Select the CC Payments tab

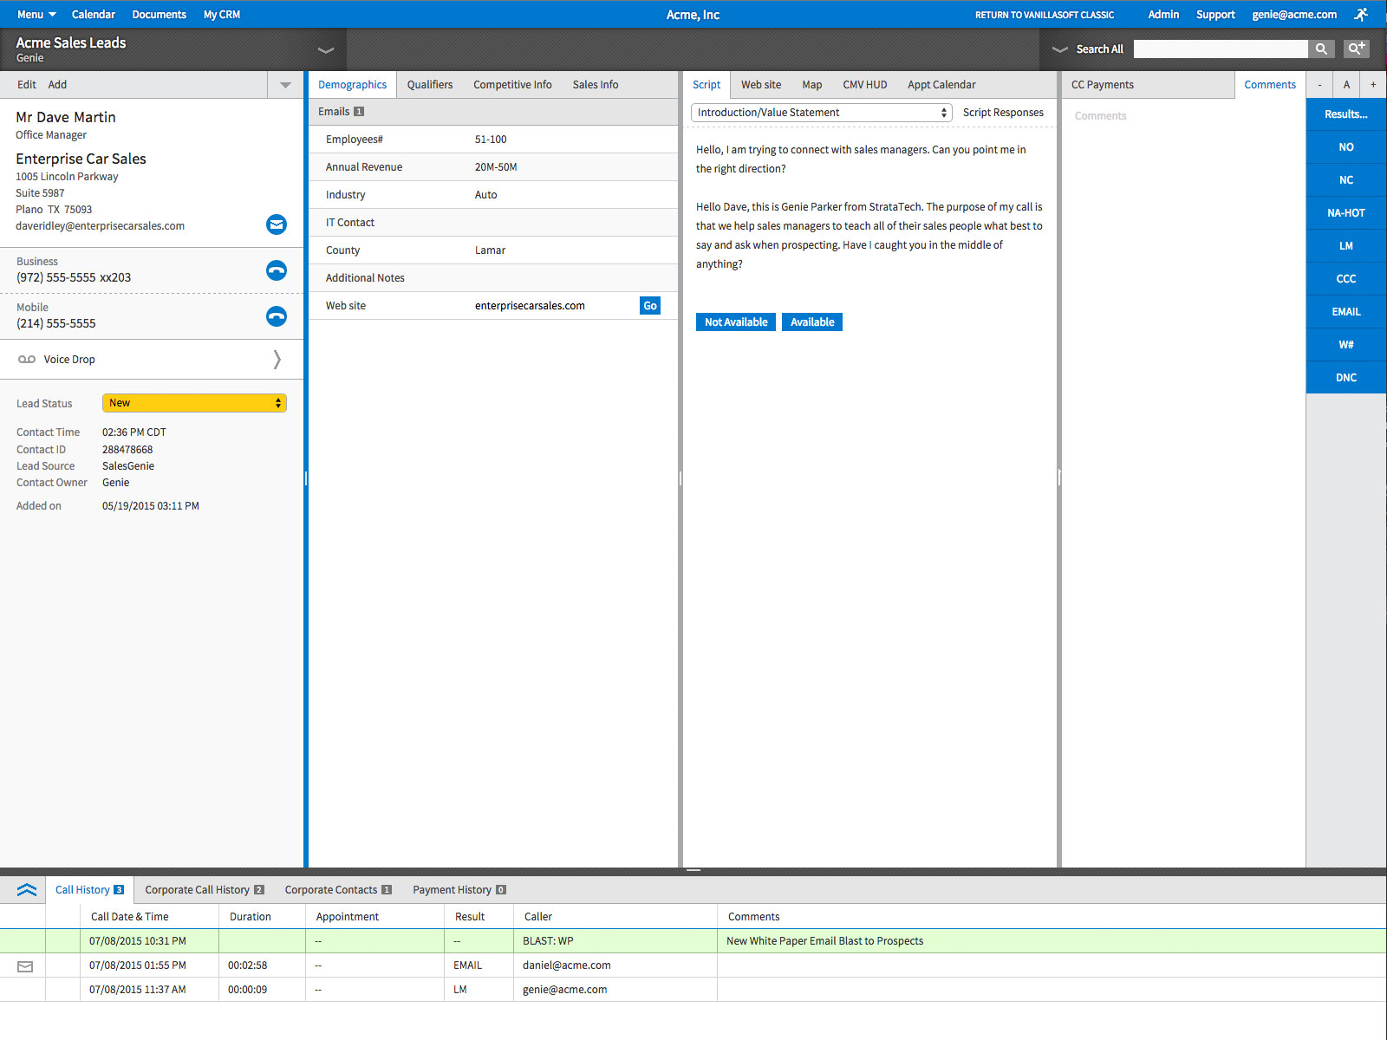click(1102, 84)
